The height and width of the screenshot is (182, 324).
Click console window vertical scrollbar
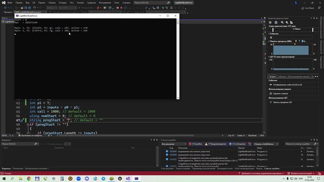click(178, 59)
